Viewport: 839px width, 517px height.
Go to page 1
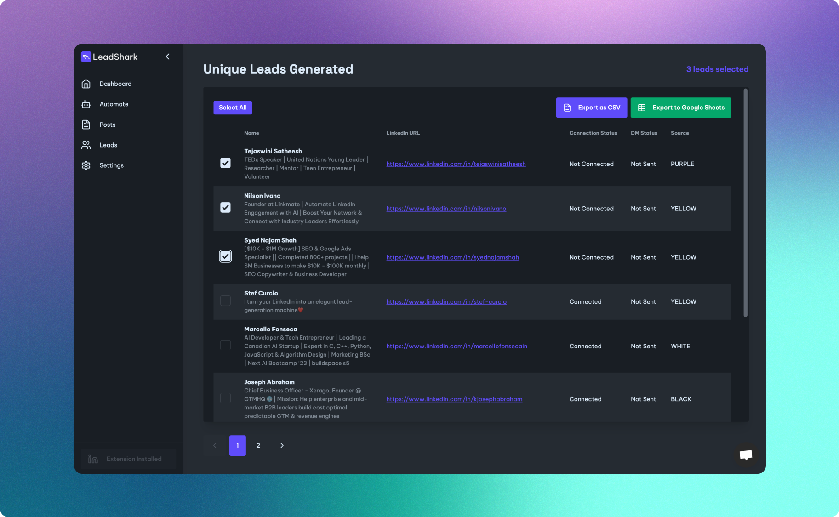[238, 445]
